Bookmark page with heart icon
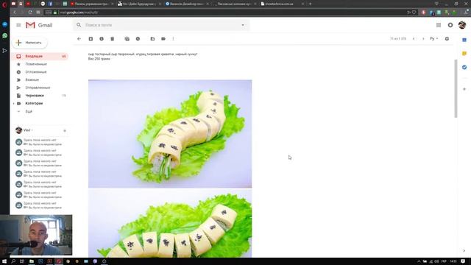 (414, 13)
